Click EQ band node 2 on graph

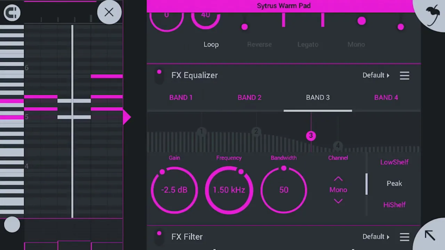pos(256,132)
